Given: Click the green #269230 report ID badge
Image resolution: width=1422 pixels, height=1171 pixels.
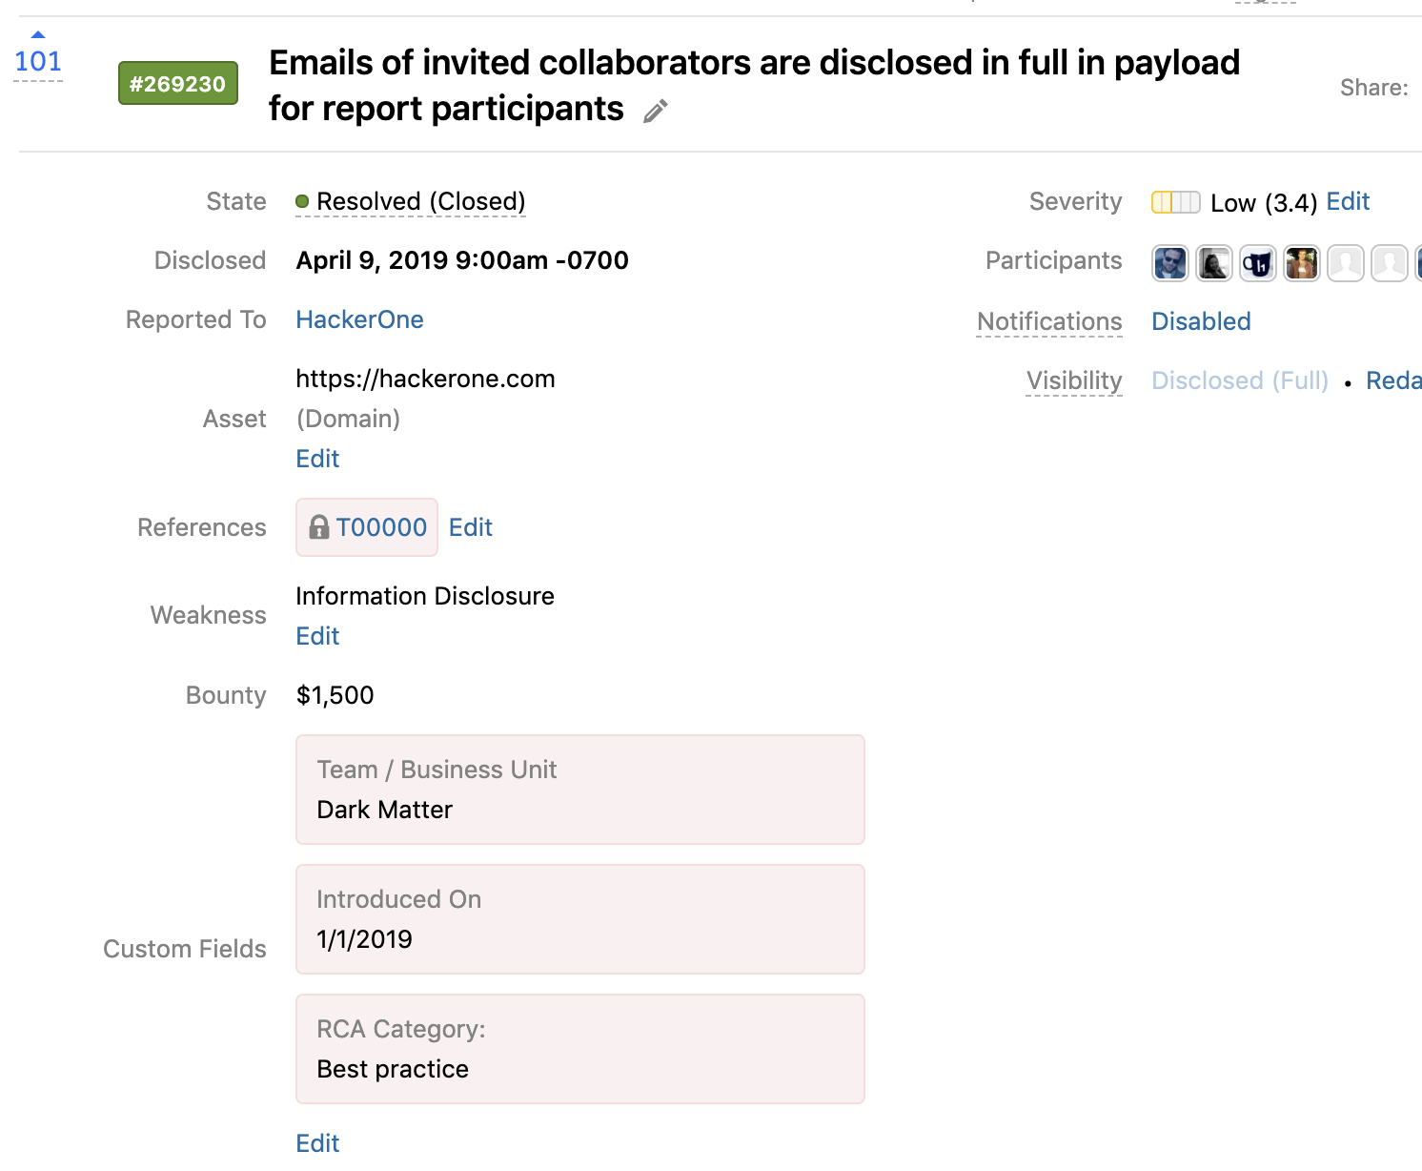Looking at the screenshot, I should pos(178,84).
